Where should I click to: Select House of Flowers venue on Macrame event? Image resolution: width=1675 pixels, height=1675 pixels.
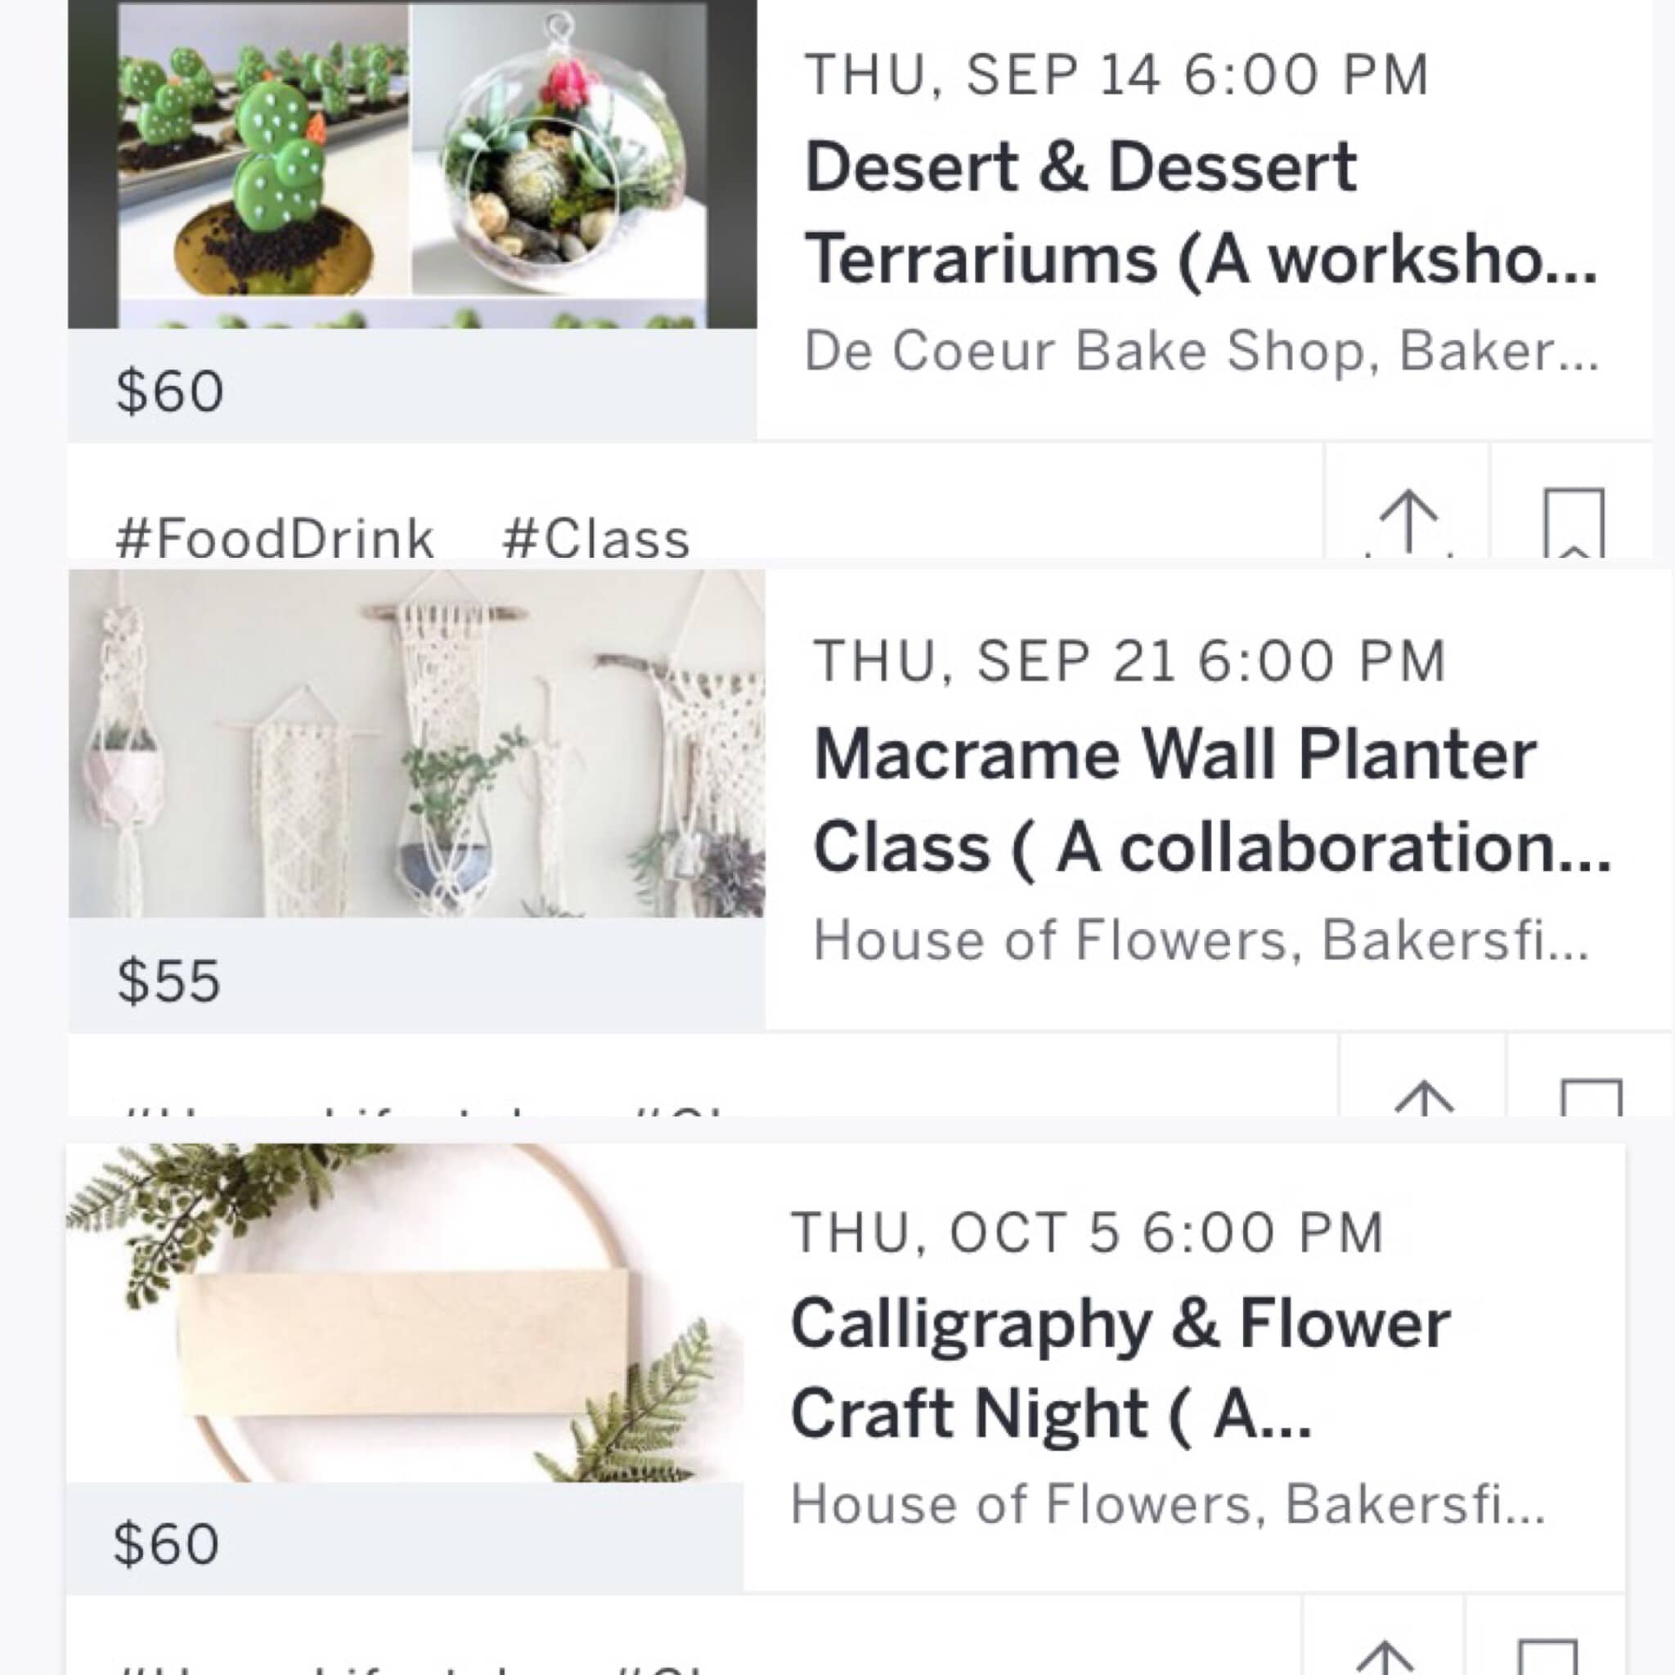point(1201,940)
